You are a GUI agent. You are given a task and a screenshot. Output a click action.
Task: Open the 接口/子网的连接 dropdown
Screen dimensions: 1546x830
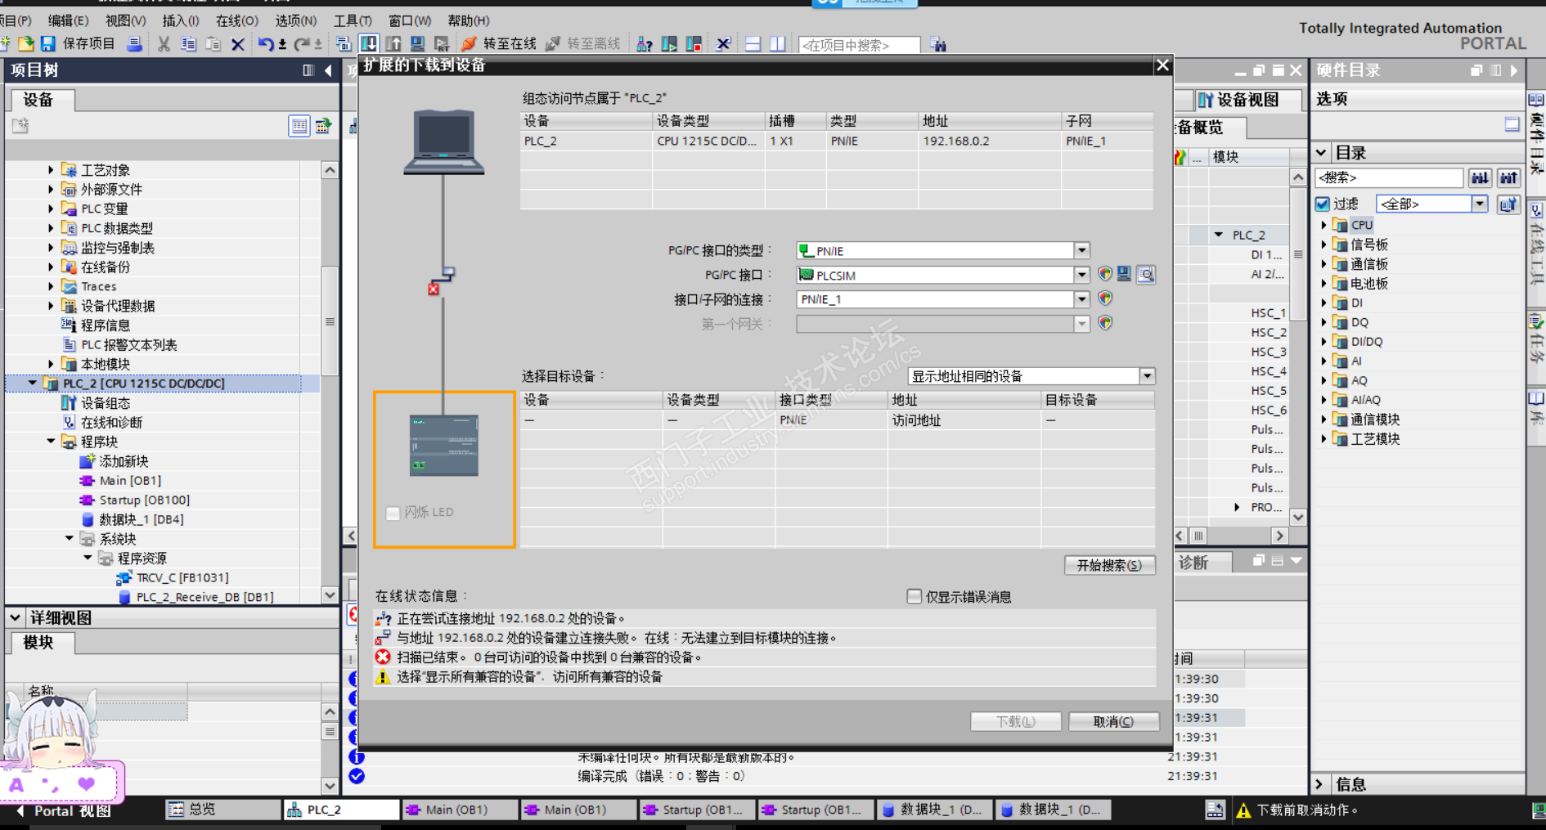pos(1081,299)
